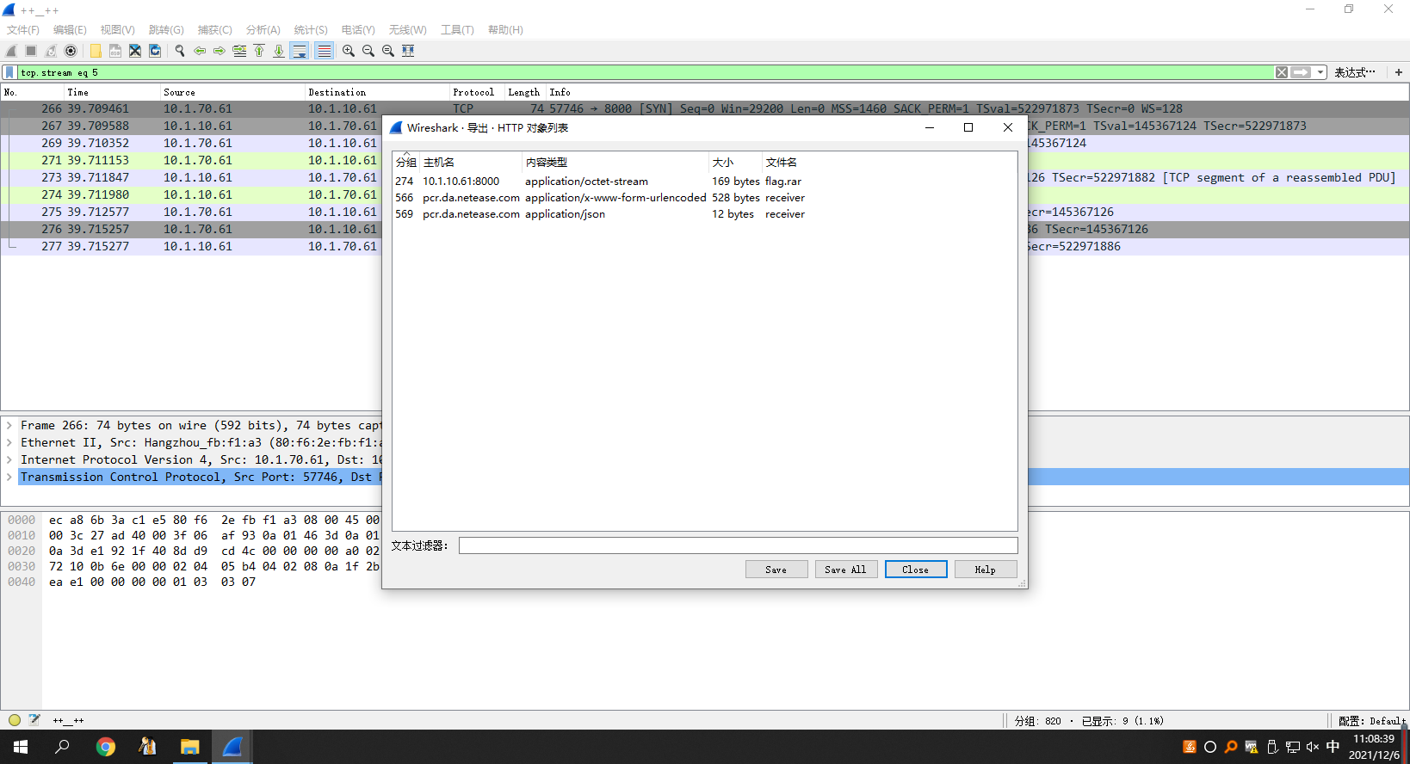This screenshot has height=764, width=1410.
Task: Open the 文件(F) menu
Action: click(x=23, y=29)
